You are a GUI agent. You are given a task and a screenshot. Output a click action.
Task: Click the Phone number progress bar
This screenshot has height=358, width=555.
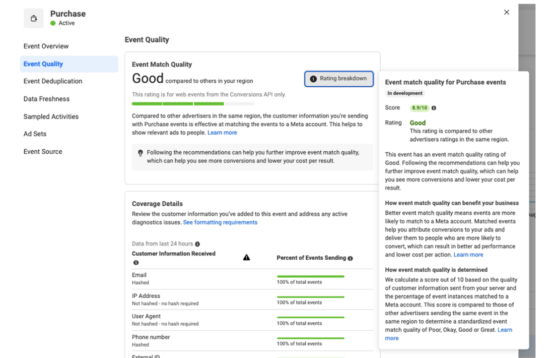(310, 338)
